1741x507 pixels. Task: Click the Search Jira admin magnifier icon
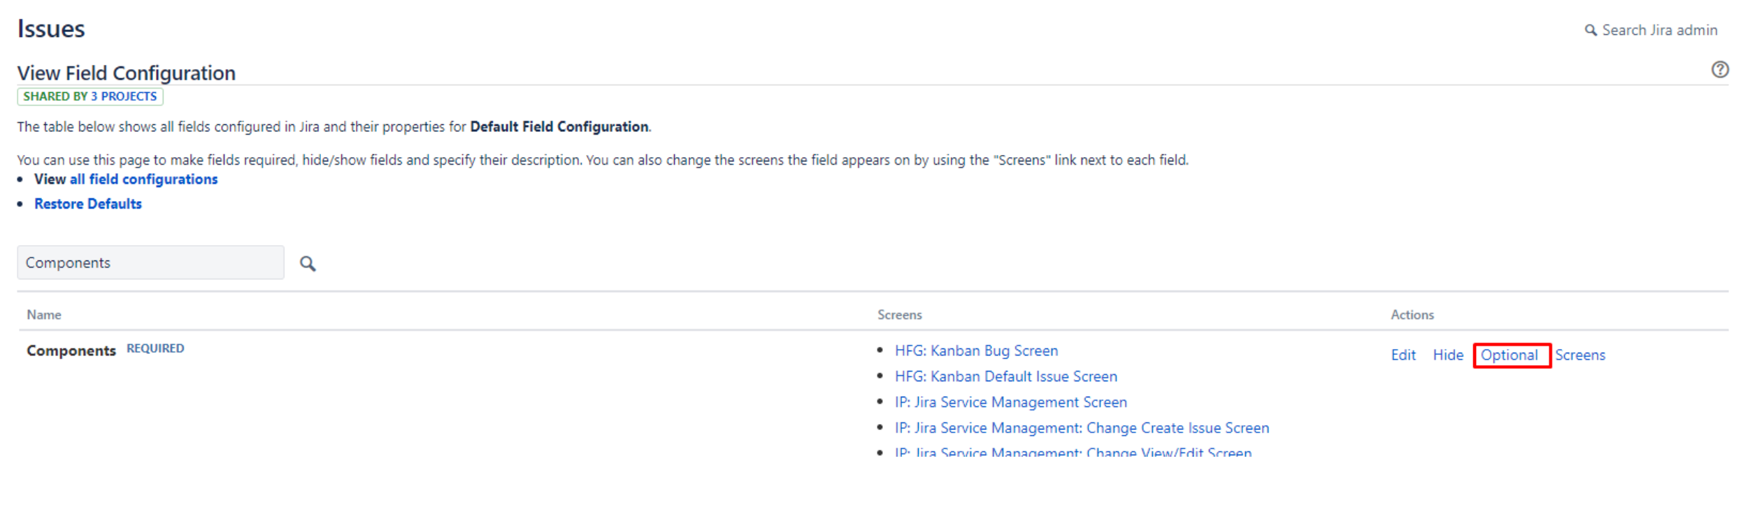point(1590,30)
